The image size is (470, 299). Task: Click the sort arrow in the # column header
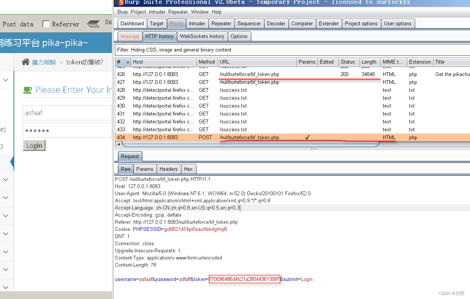click(128, 62)
